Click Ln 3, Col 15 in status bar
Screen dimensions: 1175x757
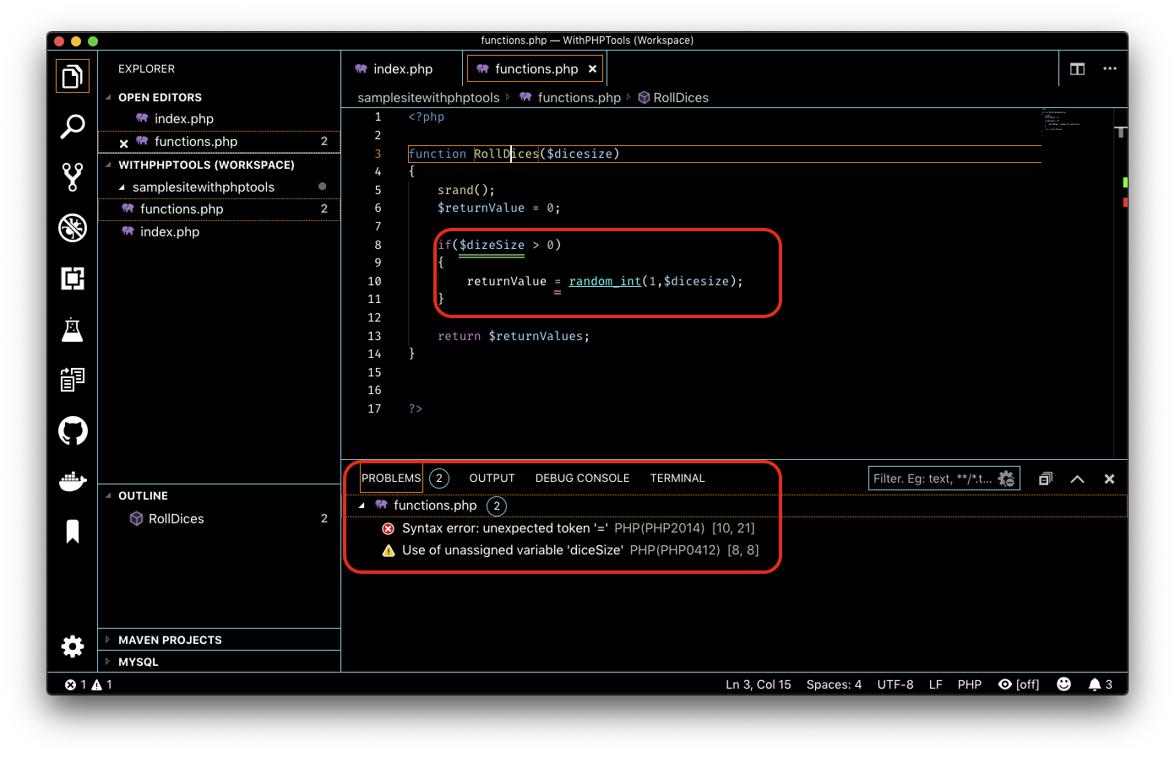[759, 684]
